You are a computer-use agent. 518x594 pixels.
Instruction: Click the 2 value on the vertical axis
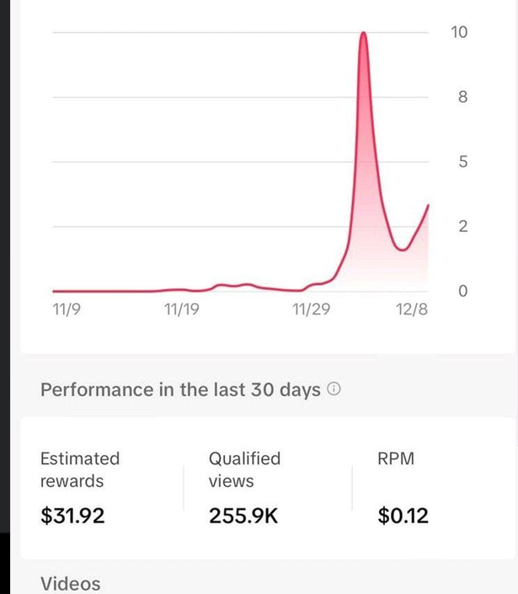(462, 227)
